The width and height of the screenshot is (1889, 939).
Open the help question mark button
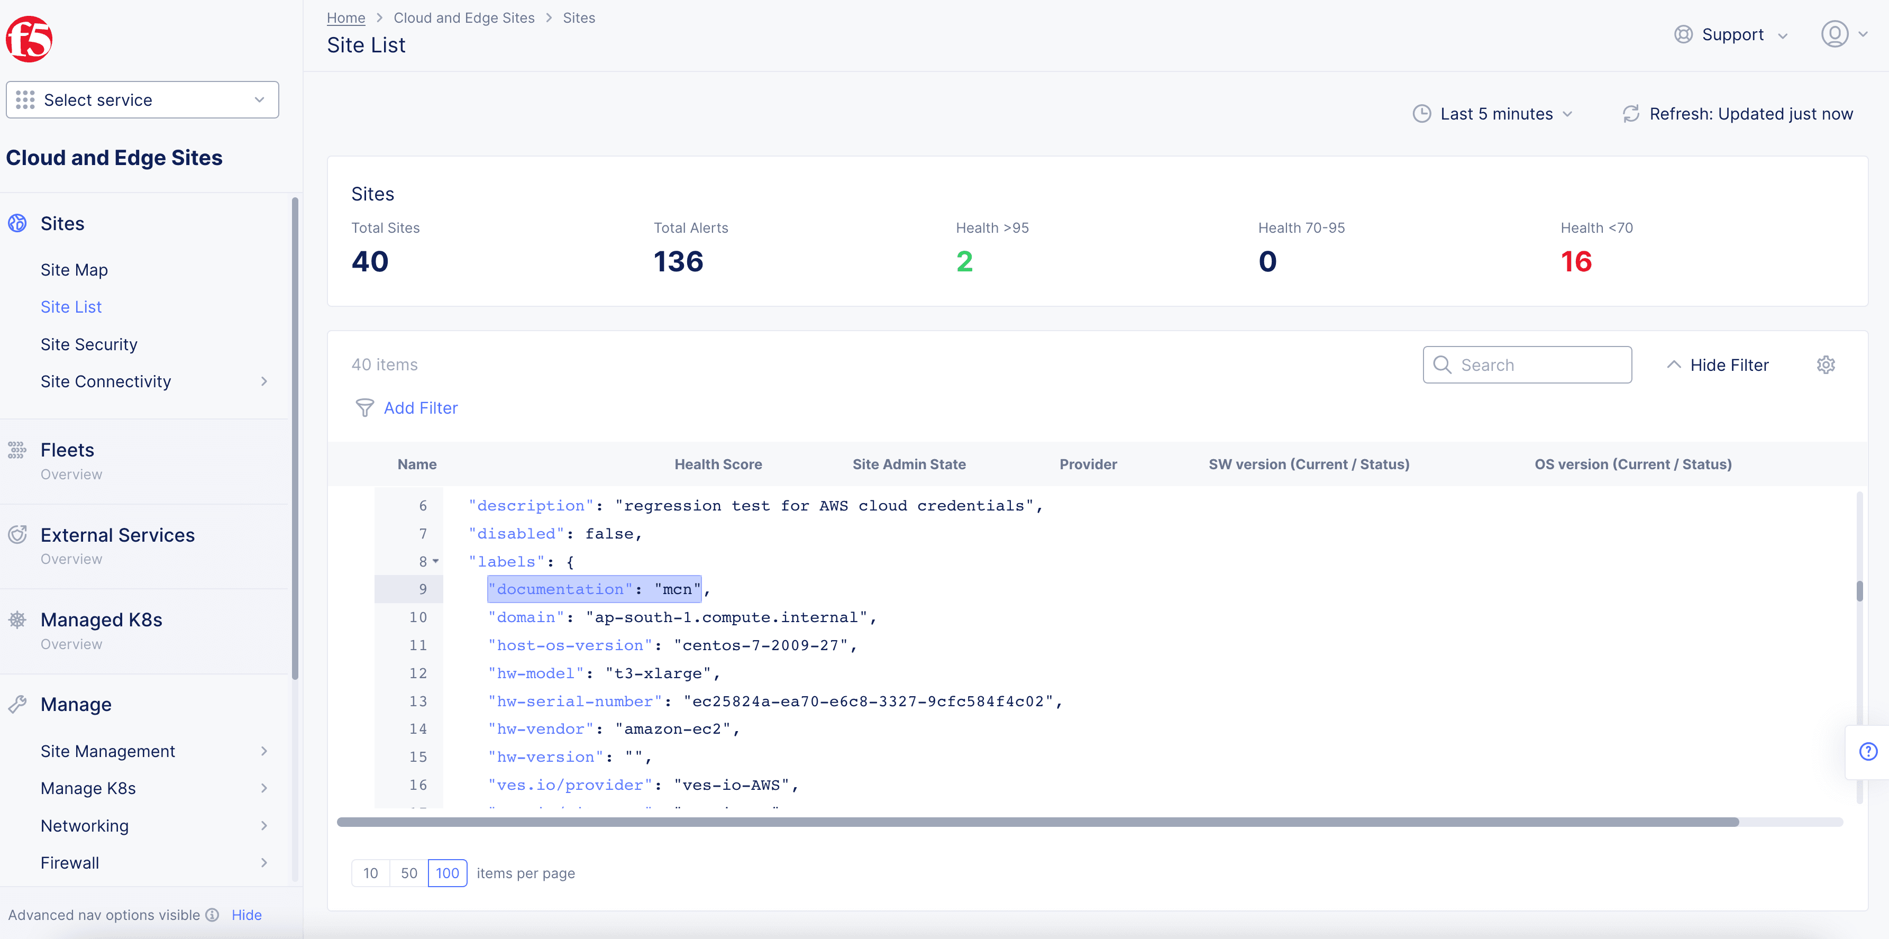click(x=1868, y=751)
